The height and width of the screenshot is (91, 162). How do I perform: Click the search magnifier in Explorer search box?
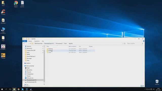coord(143,43)
